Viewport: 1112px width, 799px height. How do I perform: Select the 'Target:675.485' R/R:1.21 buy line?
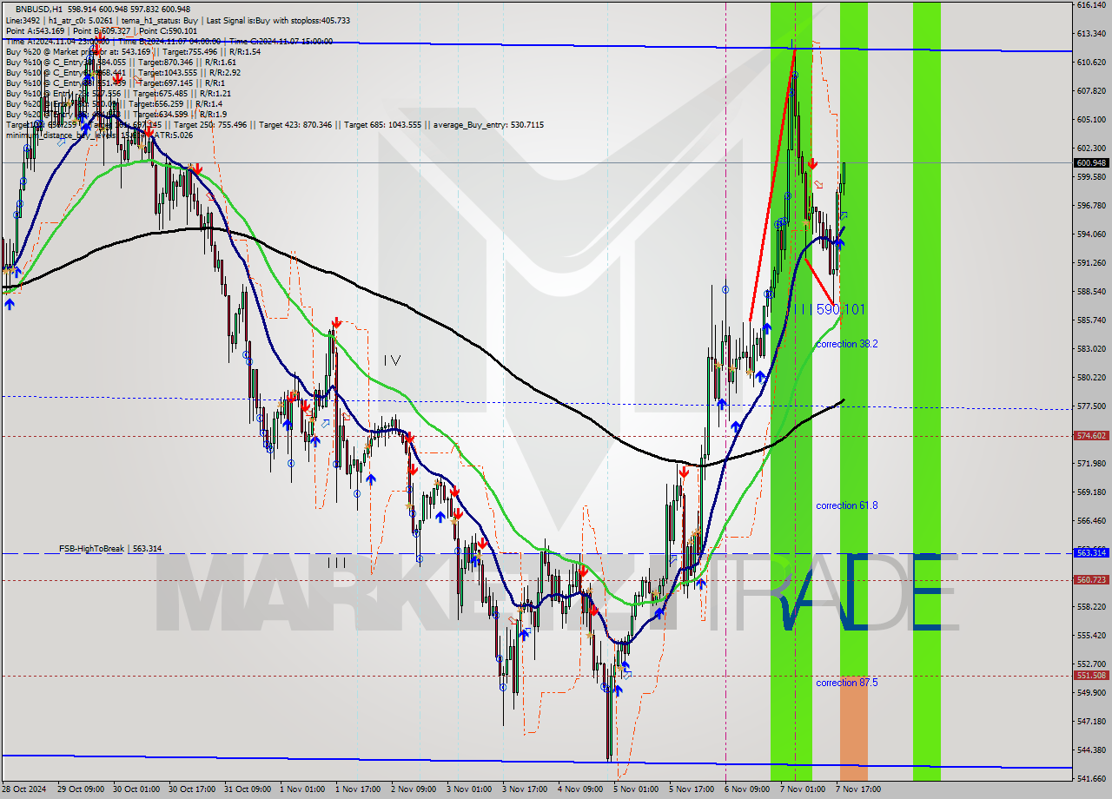pos(118,93)
